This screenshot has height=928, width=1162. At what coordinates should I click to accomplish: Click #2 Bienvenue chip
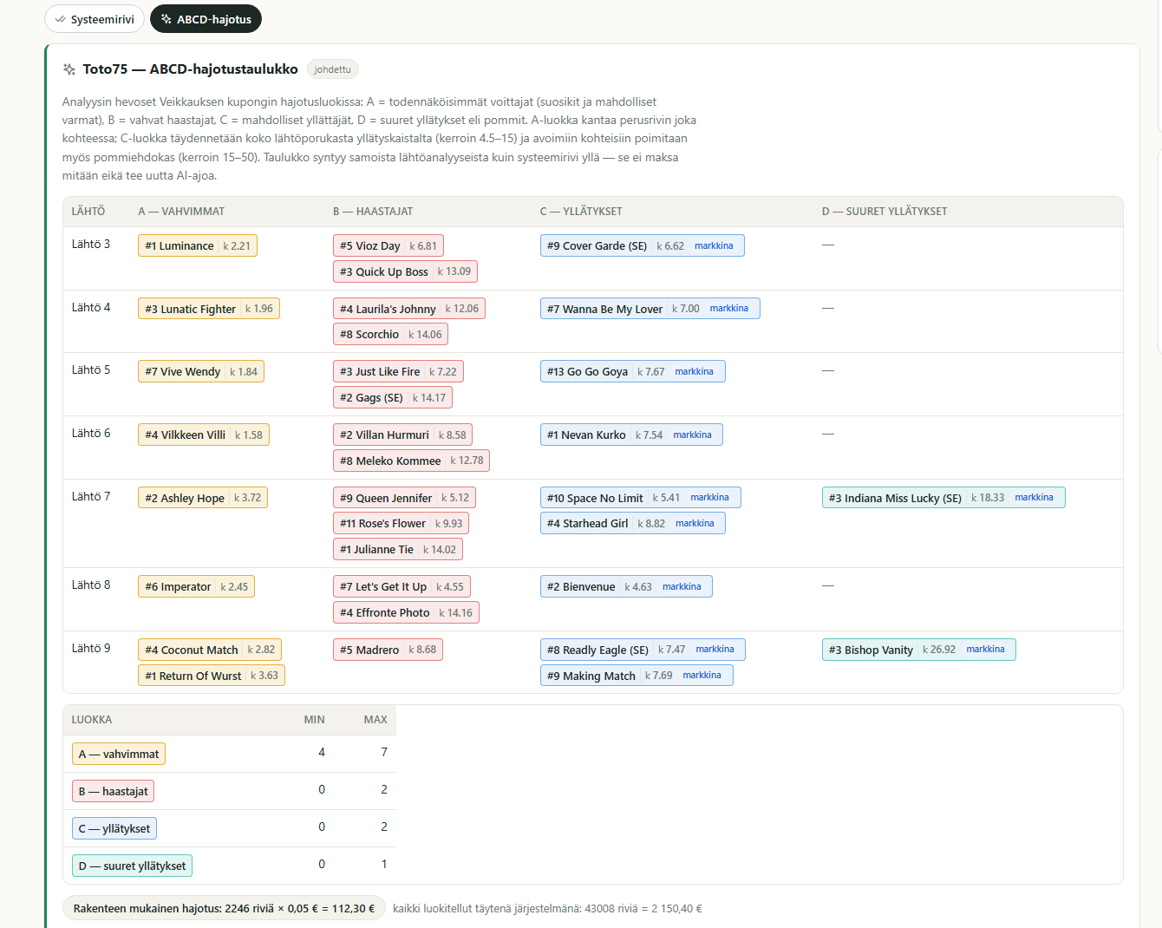[x=626, y=586]
